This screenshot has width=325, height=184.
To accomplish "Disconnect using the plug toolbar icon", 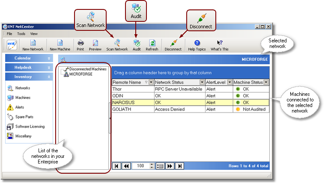I will (173, 45).
